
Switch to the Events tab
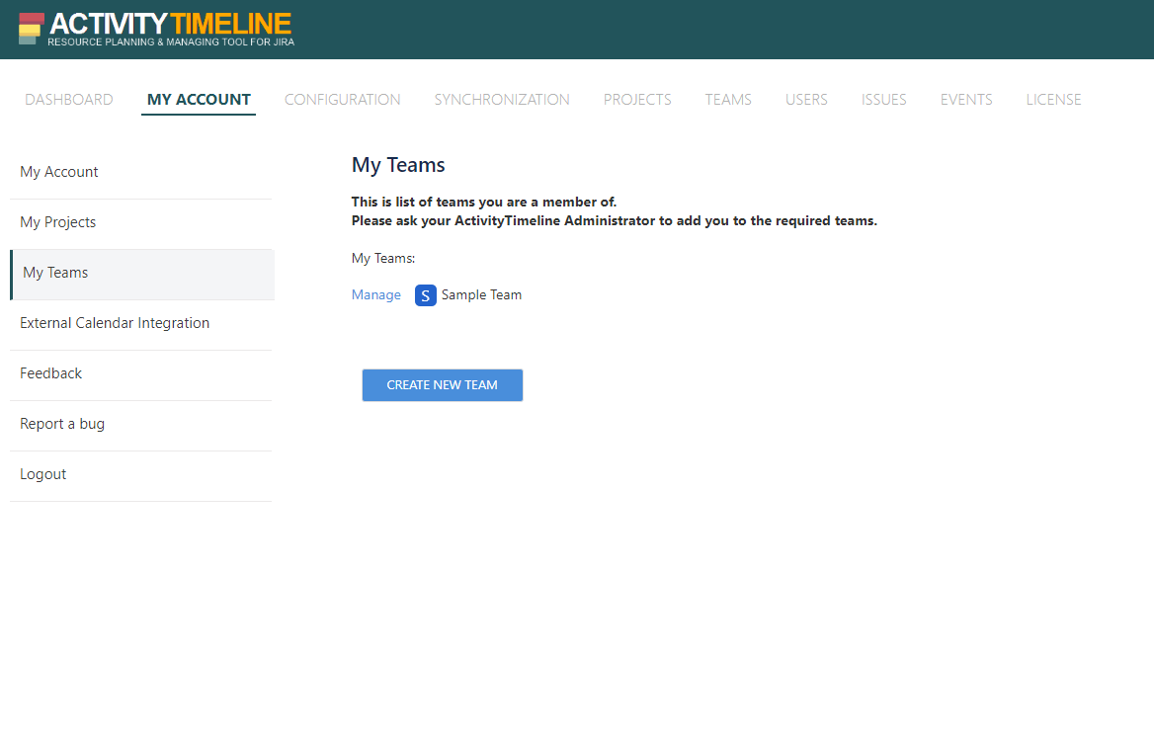point(966,100)
